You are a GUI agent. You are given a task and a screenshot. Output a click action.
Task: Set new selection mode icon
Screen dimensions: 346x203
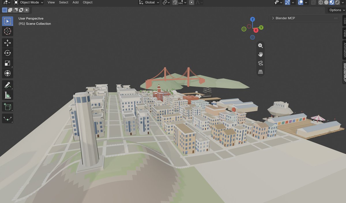[x=5, y=10]
